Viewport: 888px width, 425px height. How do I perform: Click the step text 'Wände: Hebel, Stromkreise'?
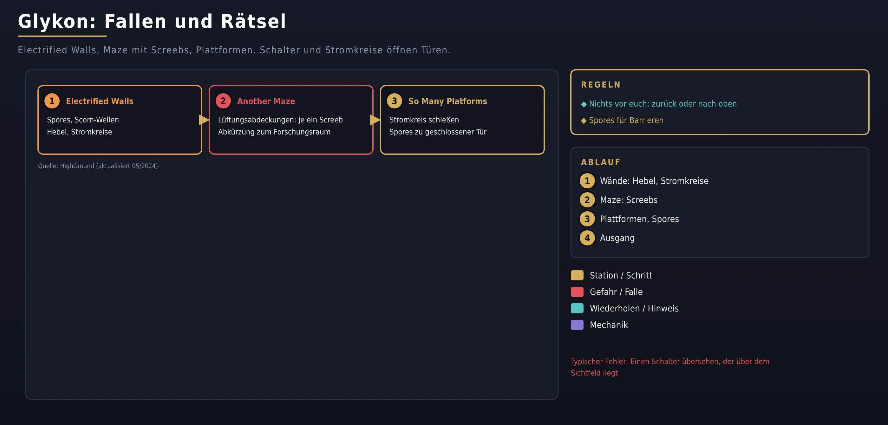[x=654, y=181]
